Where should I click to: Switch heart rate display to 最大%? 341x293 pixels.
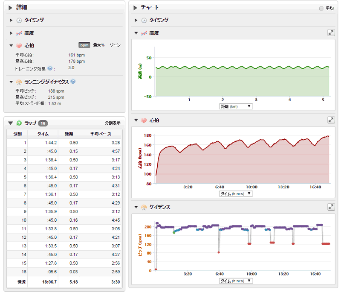tap(99, 45)
